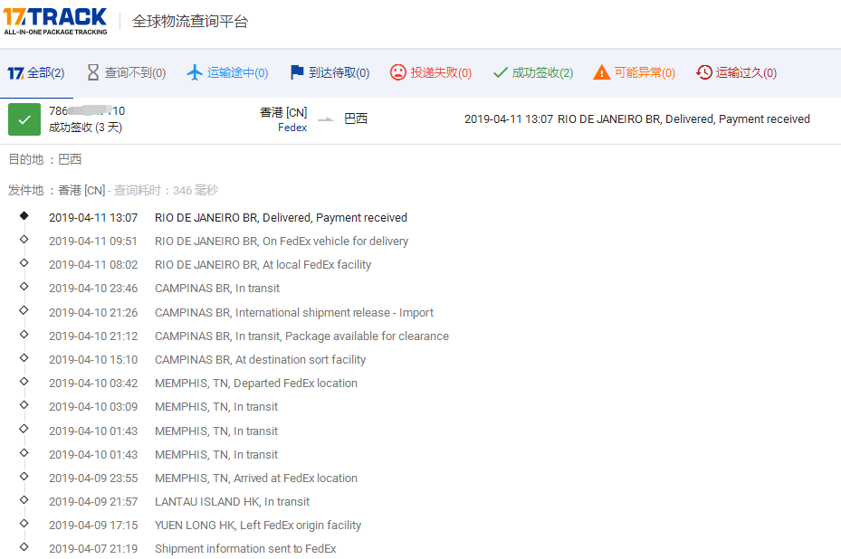Select the checkmark icon beside 成功签收(2)
Viewport: 841px width, 559px height.
point(501,71)
